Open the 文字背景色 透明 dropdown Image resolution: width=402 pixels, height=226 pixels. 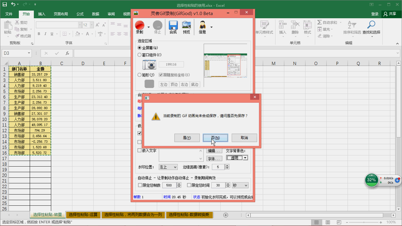pos(237,158)
